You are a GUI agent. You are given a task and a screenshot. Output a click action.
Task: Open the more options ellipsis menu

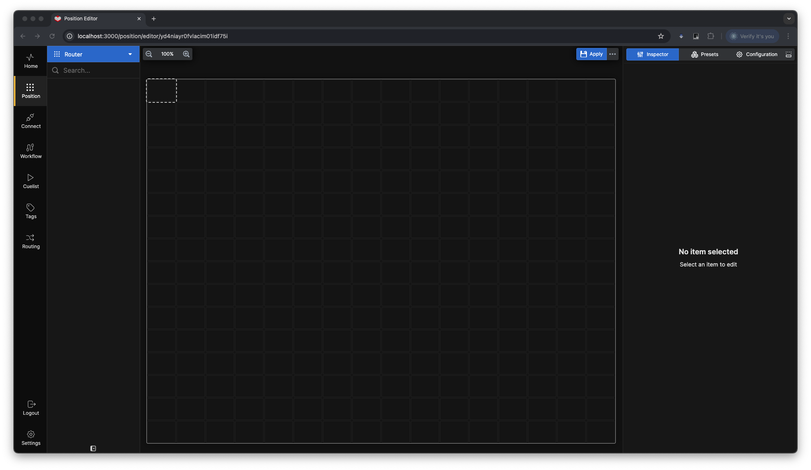[613, 54]
